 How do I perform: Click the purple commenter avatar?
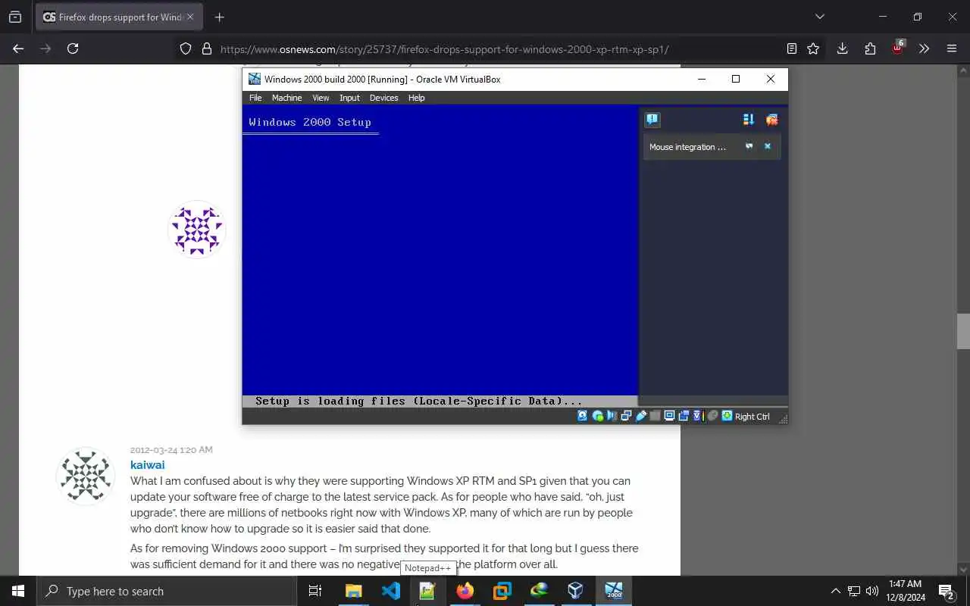tap(197, 230)
